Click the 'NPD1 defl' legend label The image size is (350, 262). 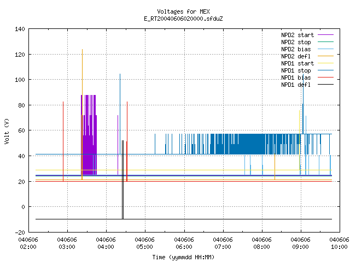(x=296, y=85)
